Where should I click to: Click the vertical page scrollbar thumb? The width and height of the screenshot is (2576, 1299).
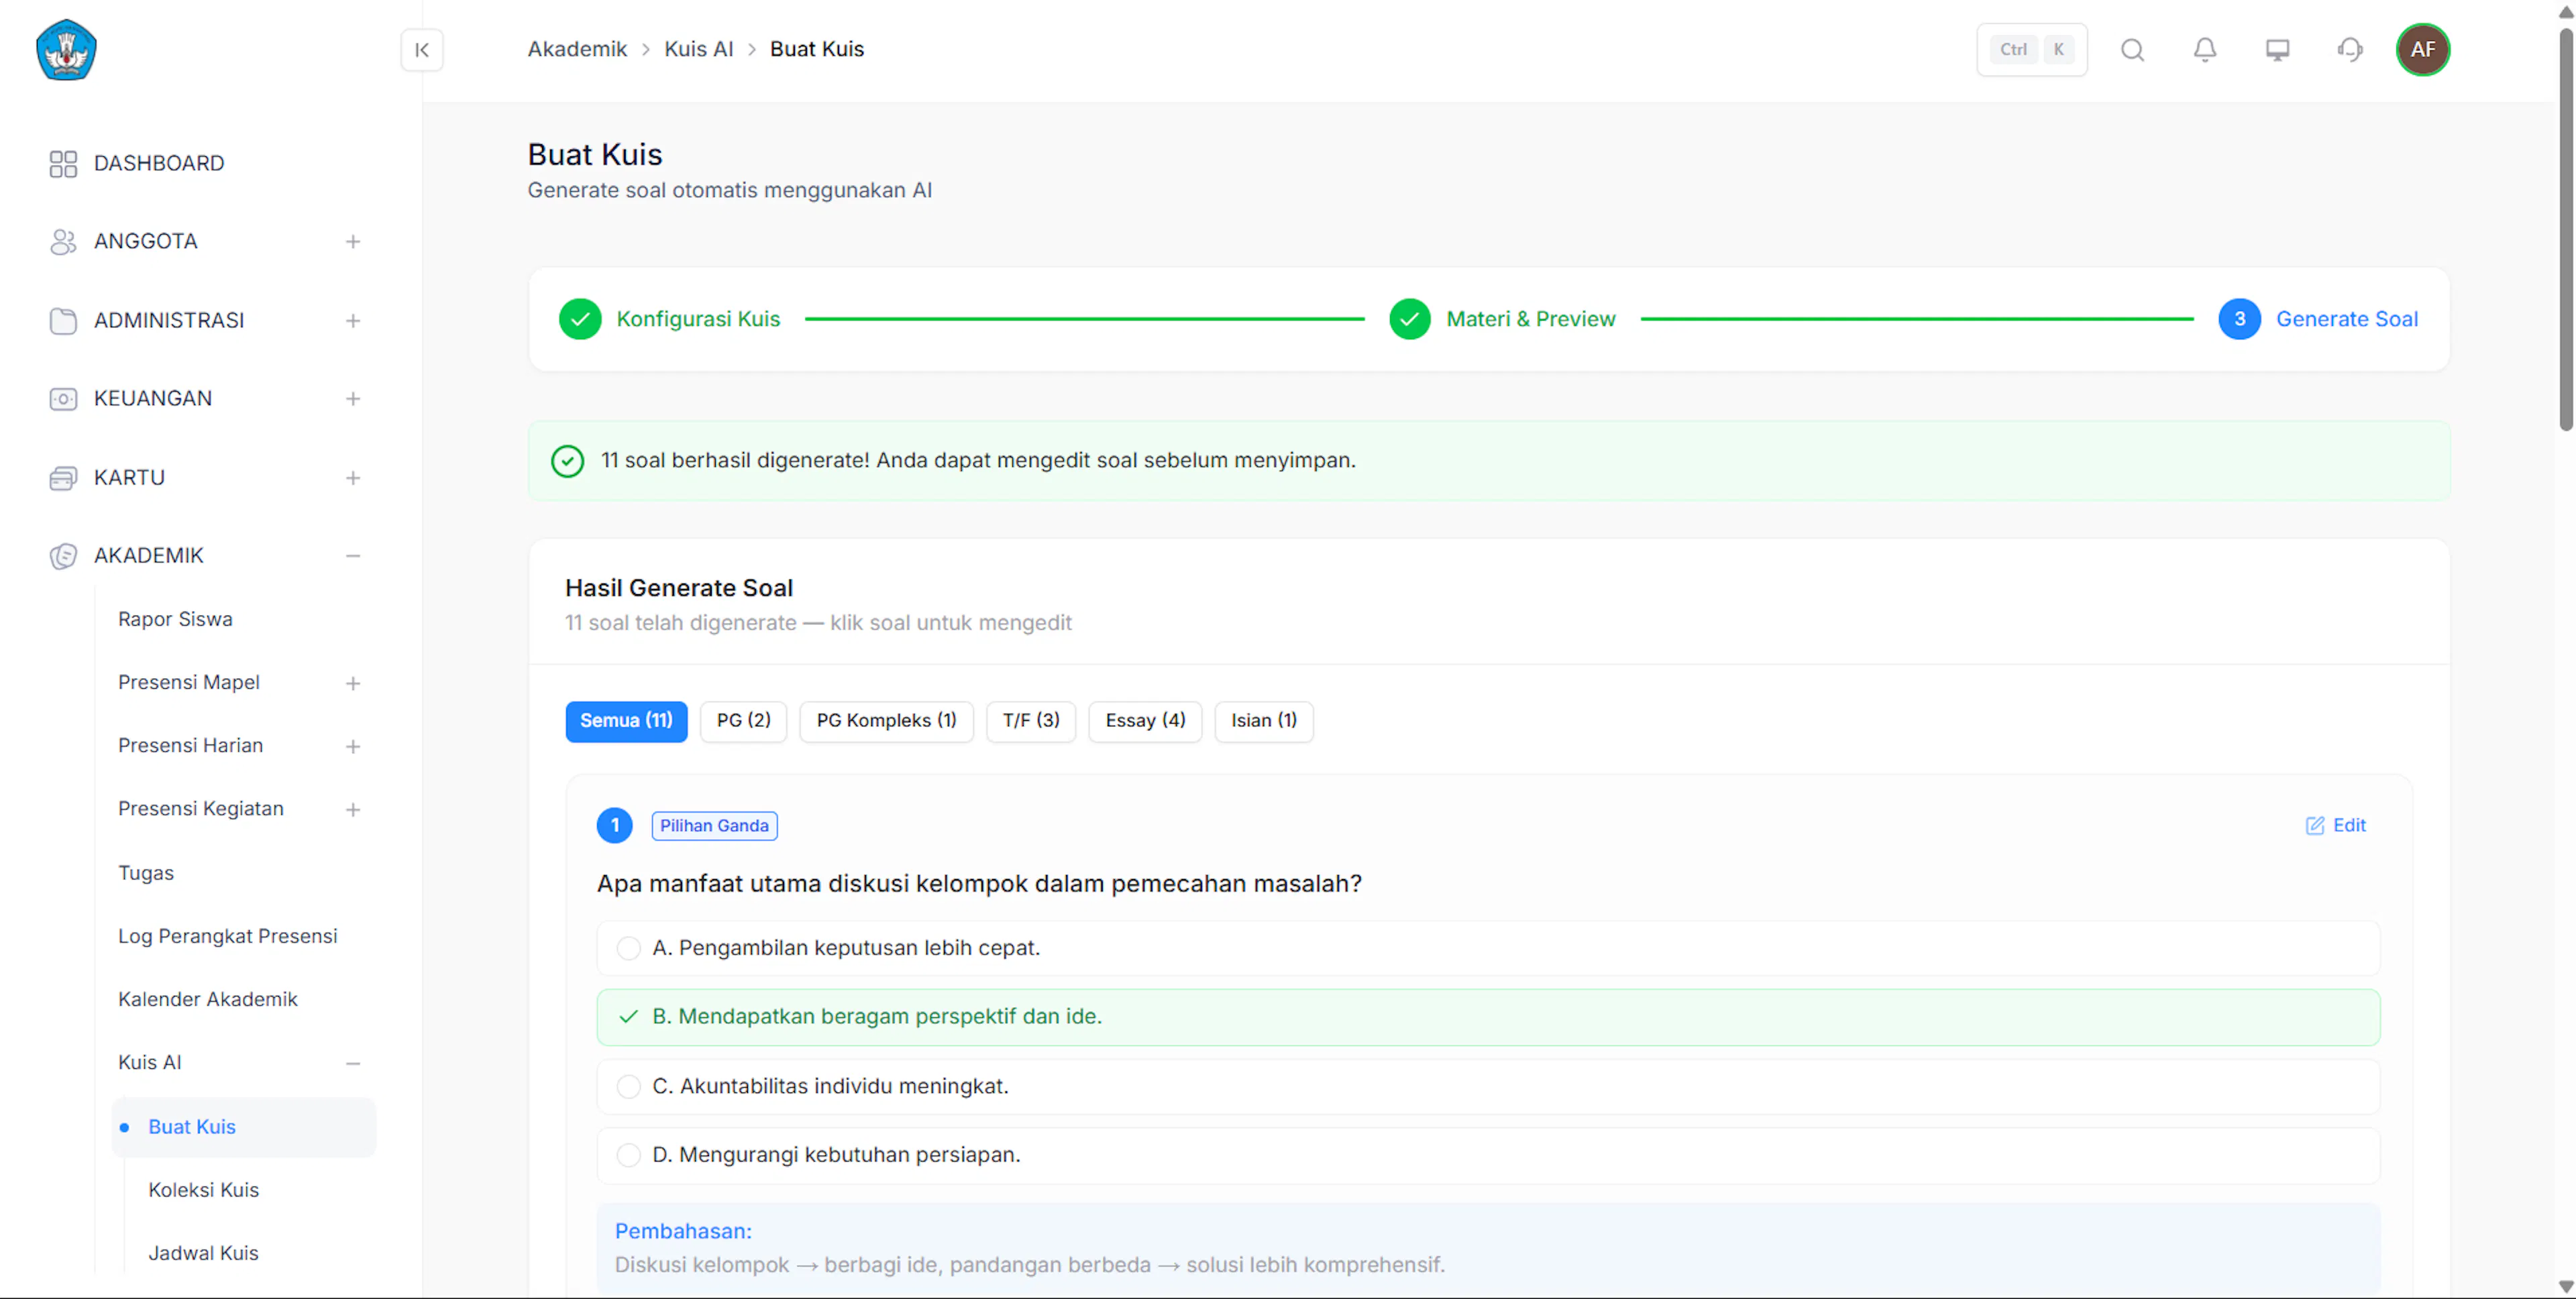2565,229
